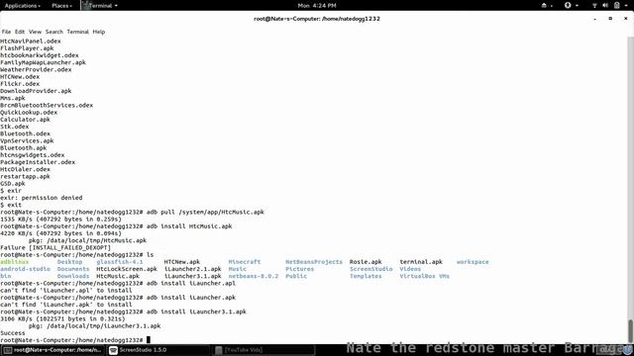Click 'restartapp.apk' line
Image resolution: width=634 pixels, height=356 pixels.
click(x=25, y=176)
